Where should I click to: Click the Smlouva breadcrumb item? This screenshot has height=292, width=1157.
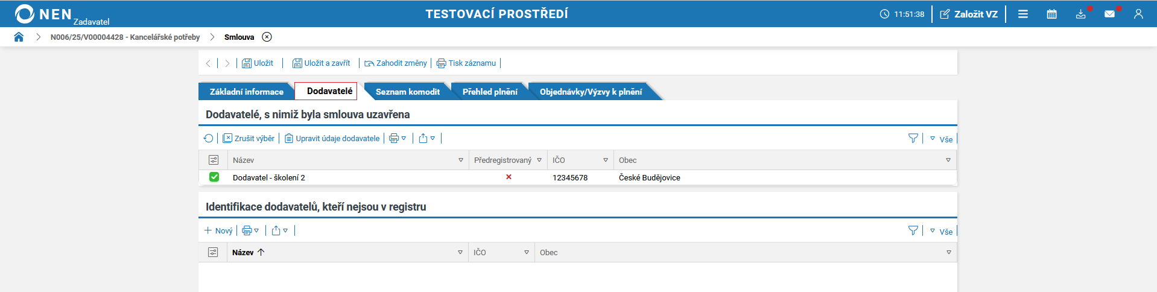(x=239, y=37)
